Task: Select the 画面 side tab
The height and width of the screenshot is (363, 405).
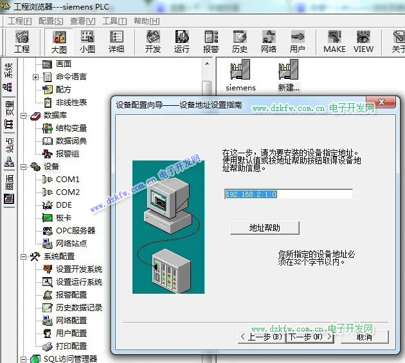Action: click(9, 189)
